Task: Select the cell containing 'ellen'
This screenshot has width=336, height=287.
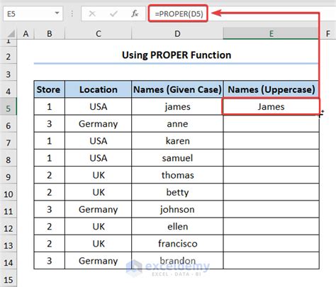Action: tap(177, 226)
